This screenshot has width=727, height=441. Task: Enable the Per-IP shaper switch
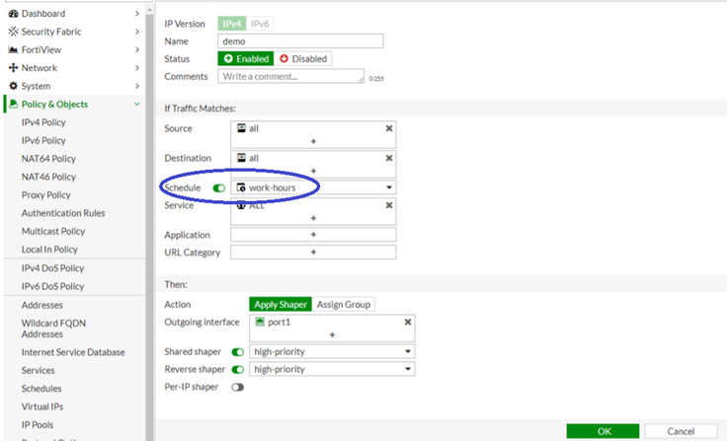[238, 388]
